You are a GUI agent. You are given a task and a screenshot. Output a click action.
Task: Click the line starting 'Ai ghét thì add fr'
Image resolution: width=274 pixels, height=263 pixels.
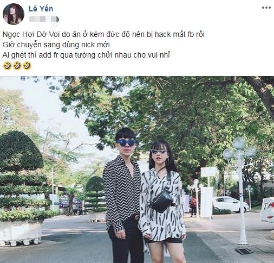click(86, 55)
